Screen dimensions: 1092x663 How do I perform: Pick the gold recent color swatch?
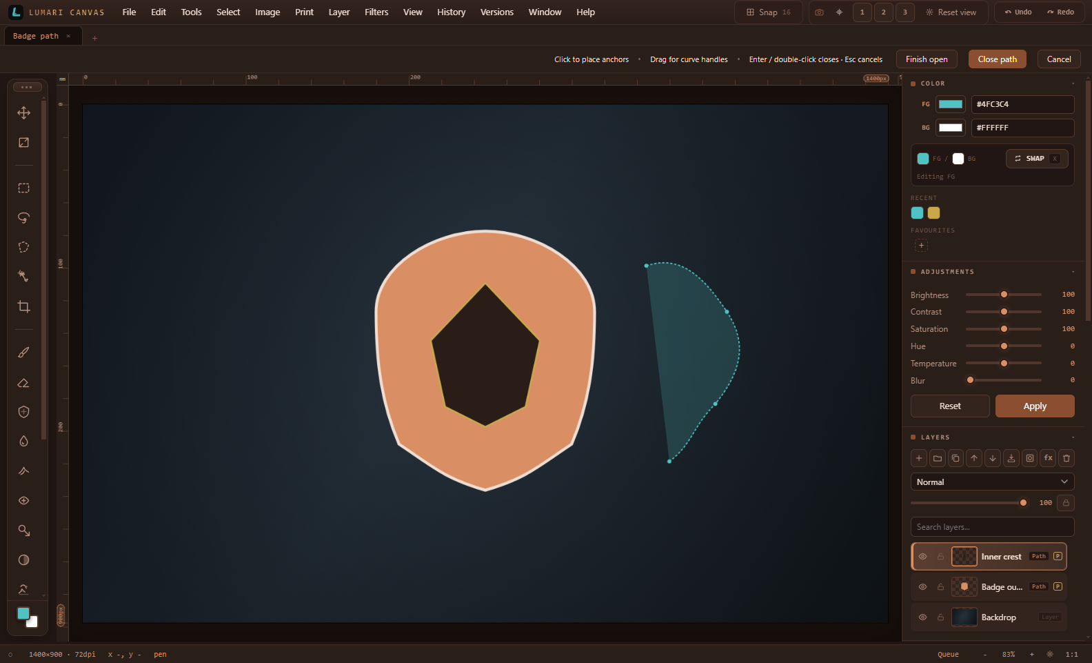point(933,213)
